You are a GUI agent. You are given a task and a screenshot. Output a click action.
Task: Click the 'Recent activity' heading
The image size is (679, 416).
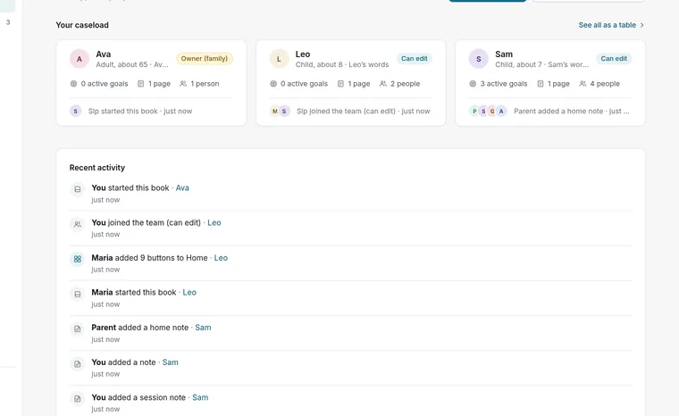click(x=97, y=168)
